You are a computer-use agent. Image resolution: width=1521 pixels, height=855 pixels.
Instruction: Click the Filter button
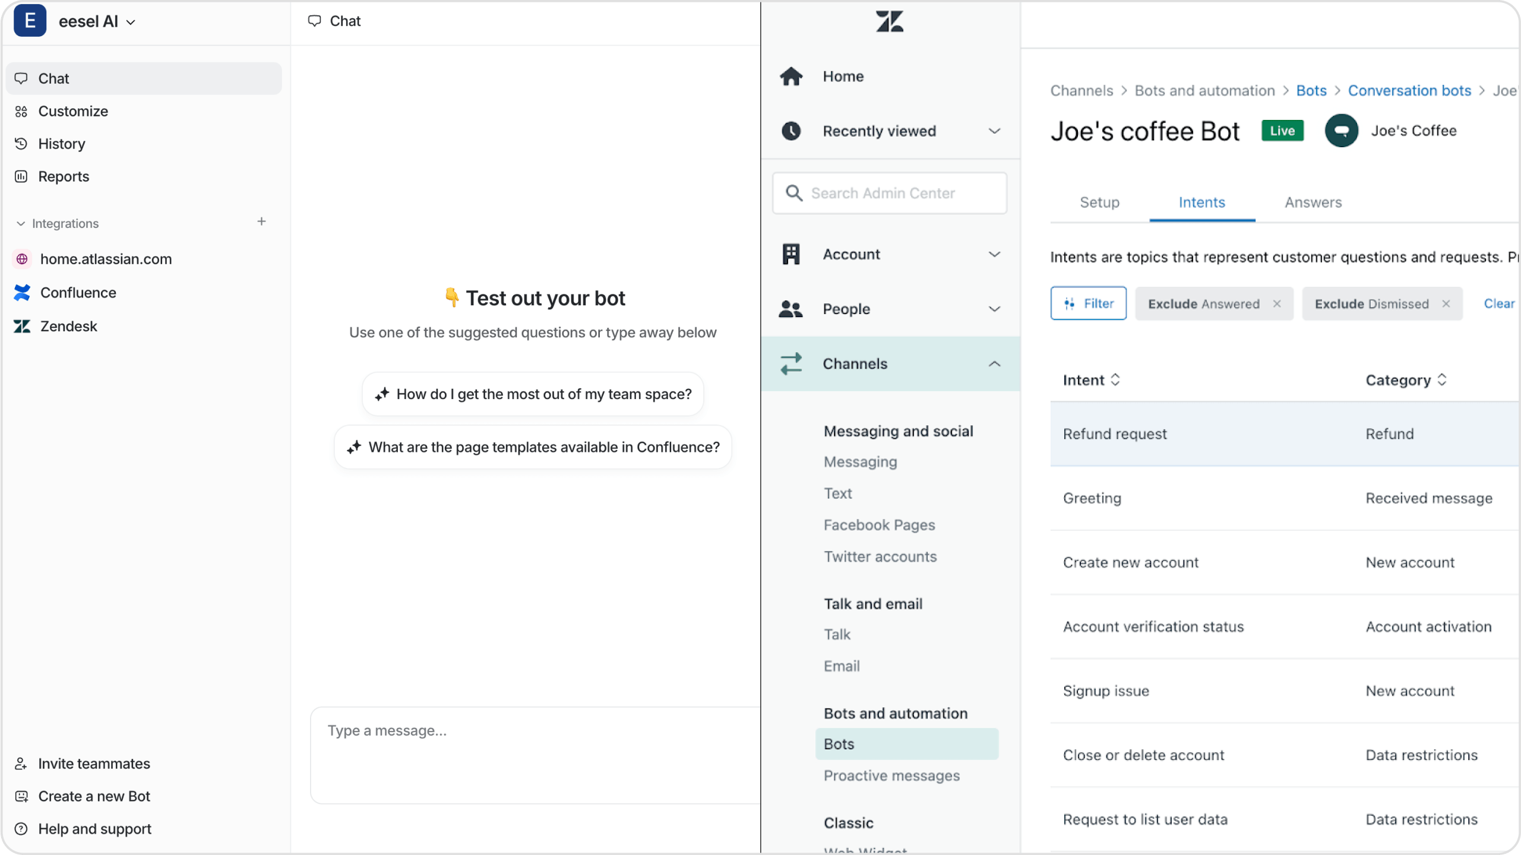pos(1088,303)
